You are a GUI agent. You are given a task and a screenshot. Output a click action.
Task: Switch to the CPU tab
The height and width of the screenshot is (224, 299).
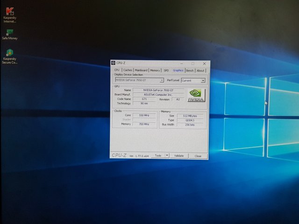click(117, 70)
